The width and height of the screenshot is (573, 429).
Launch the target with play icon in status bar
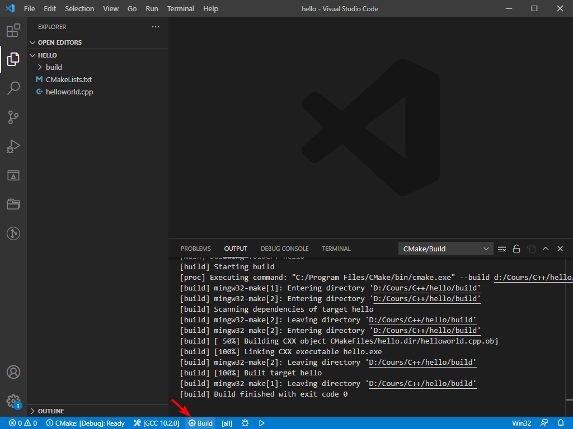point(262,423)
